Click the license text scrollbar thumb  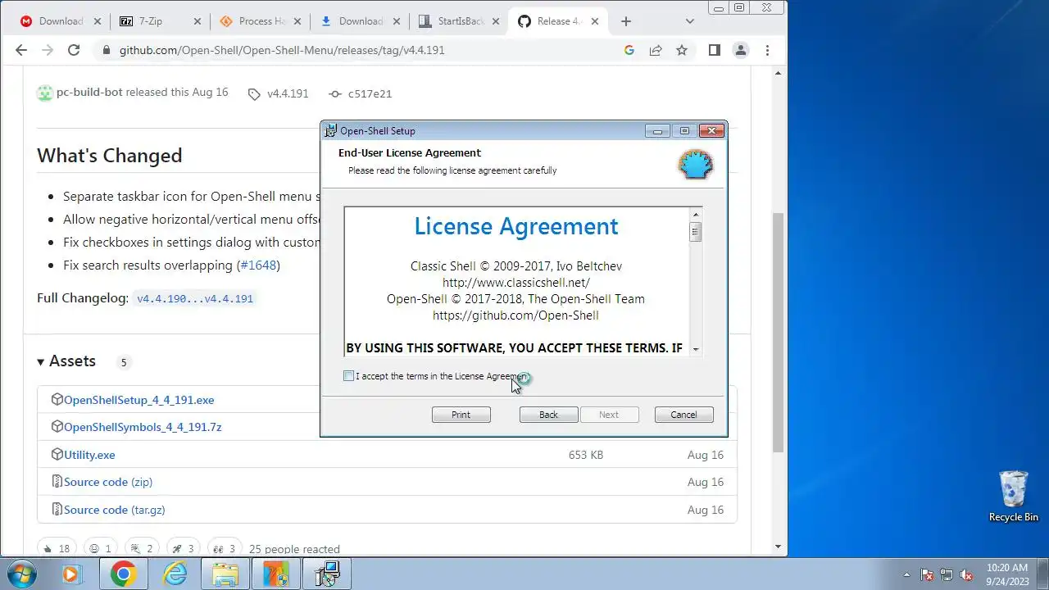pos(695,233)
